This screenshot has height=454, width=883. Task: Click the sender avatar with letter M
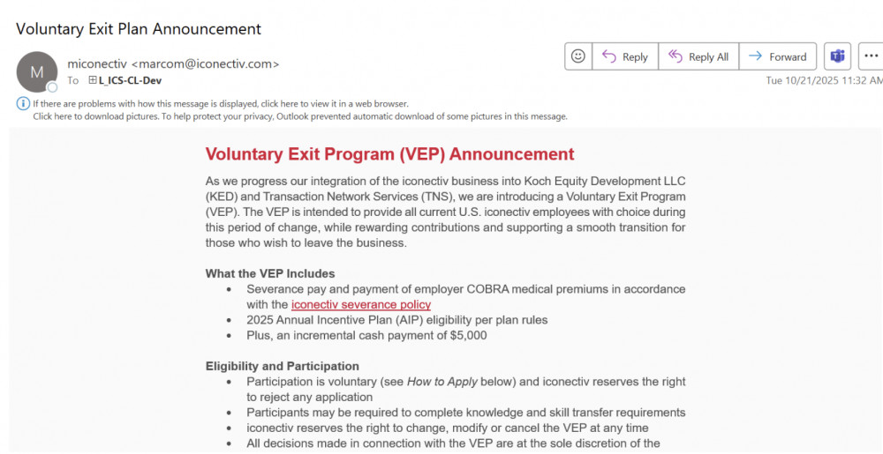pos(37,72)
